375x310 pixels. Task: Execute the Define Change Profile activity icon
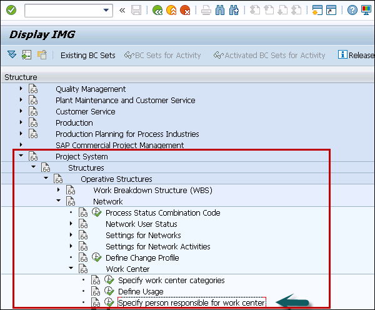pyautogui.click(x=97, y=258)
